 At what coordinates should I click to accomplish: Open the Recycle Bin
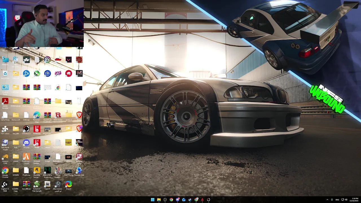(x=5, y=74)
